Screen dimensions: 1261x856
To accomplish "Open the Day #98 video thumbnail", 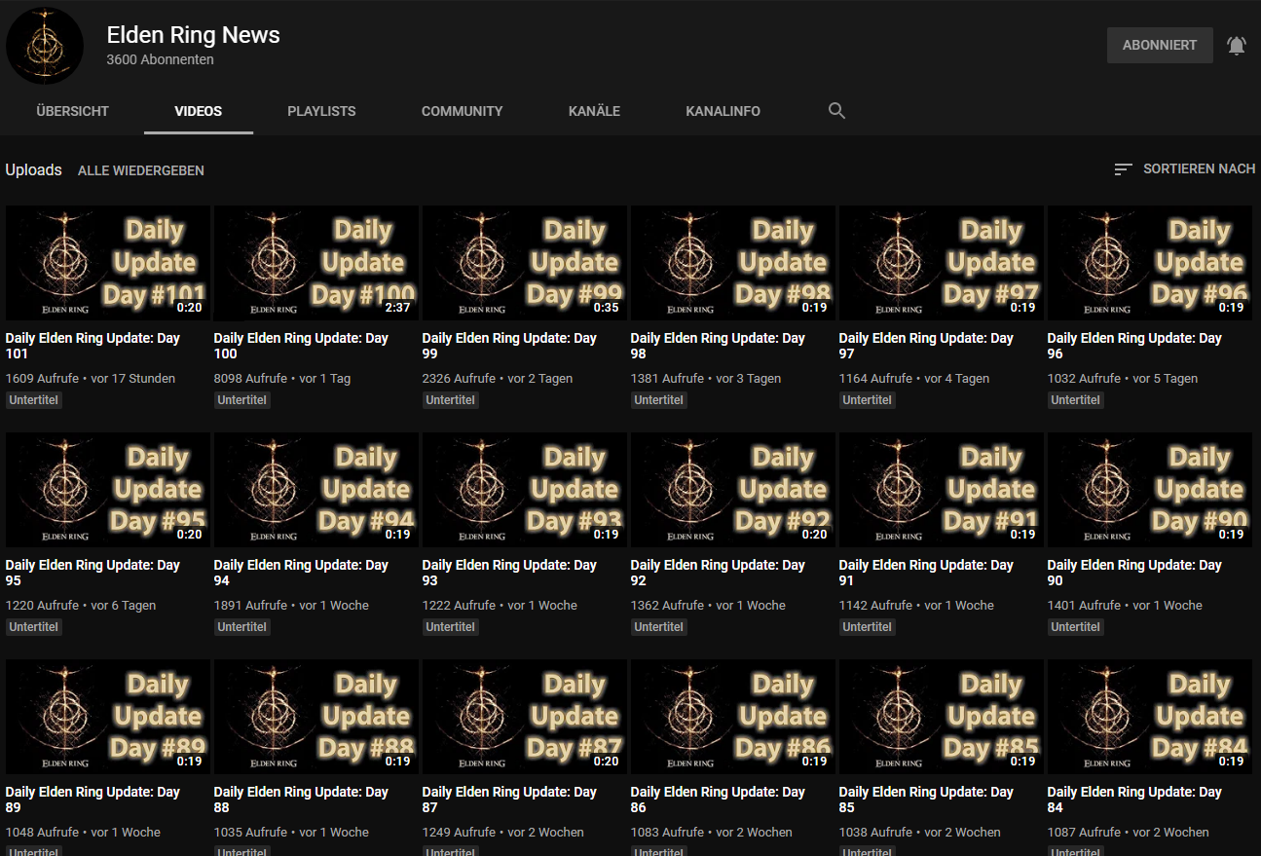I will 733,263.
